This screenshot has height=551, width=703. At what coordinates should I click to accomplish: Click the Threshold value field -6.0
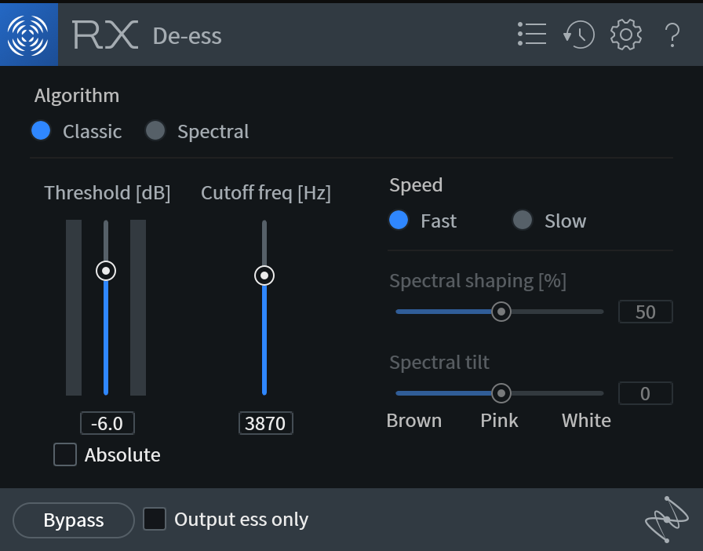107,423
